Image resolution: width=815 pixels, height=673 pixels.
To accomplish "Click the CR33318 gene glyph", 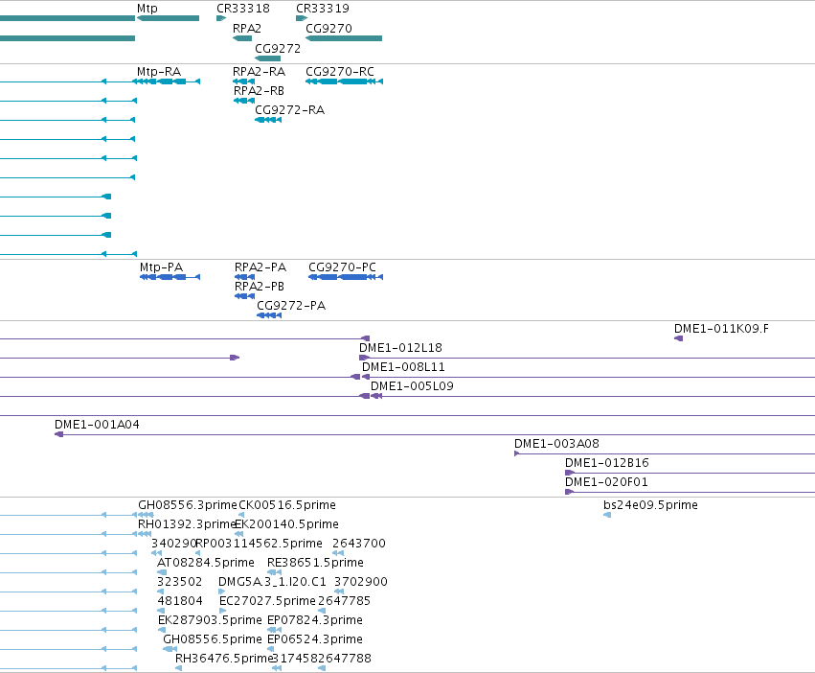I will [x=221, y=18].
